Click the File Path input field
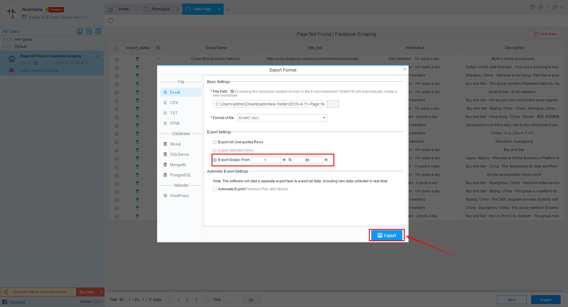The width and height of the screenshot is (568, 307). [270, 104]
